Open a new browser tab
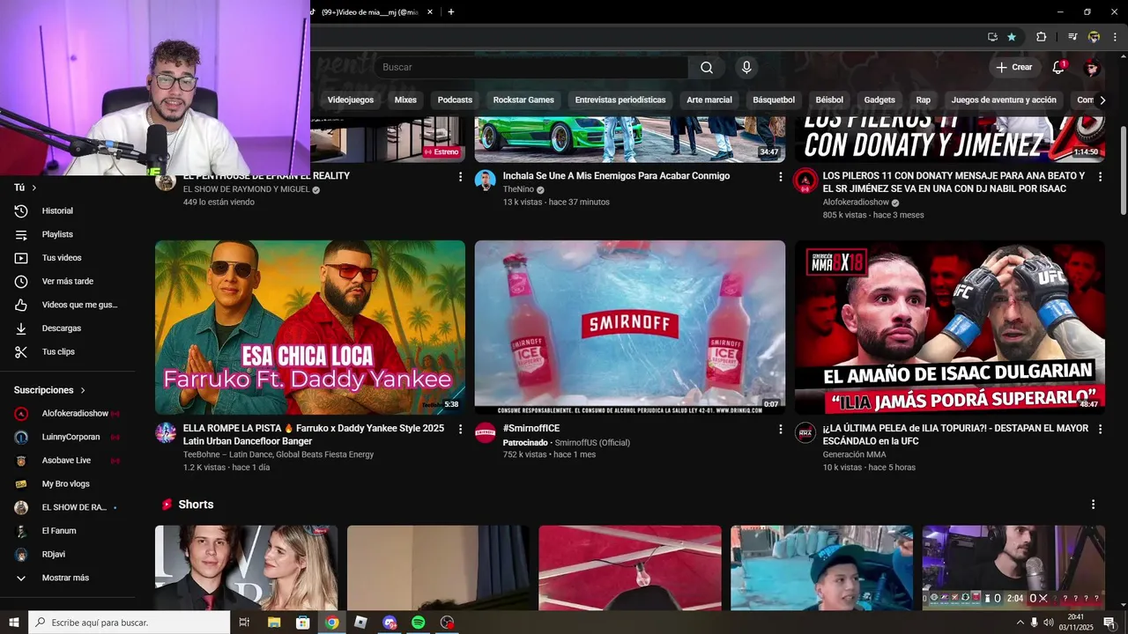Image resolution: width=1128 pixels, height=634 pixels. tap(451, 11)
